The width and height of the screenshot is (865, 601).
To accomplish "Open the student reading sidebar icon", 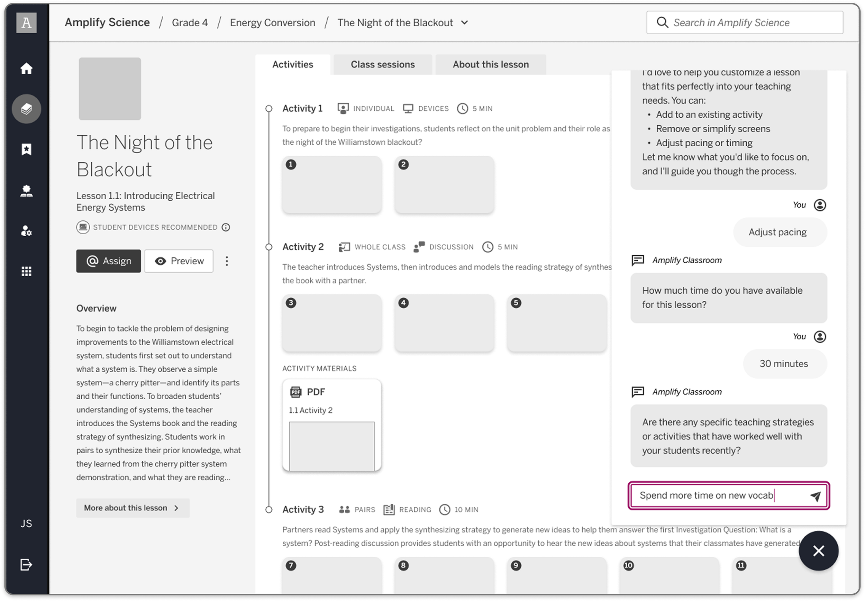I will coord(26,191).
